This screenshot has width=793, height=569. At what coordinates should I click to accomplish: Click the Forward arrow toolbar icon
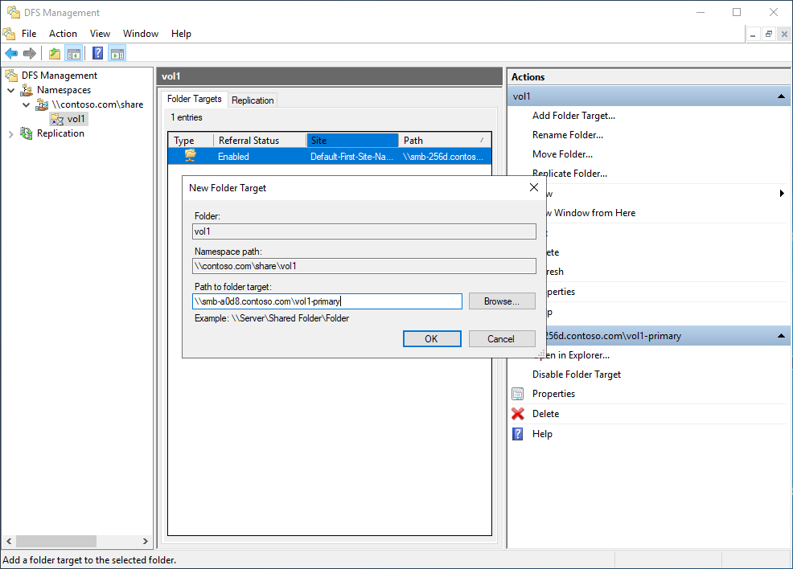pyautogui.click(x=30, y=53)
